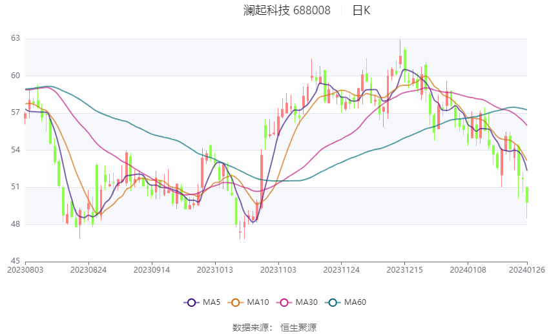This screenshot has width=549, height=334.
Task: Click x-axis date label 20231013
Action: click(x=215, y=270)
